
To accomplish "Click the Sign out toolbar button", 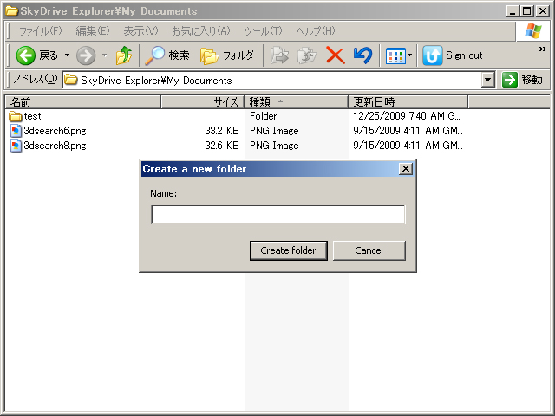I will 453,55.
